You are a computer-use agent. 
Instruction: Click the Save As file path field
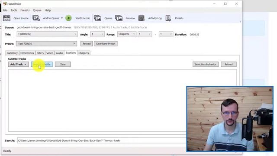tap(102, 140)
